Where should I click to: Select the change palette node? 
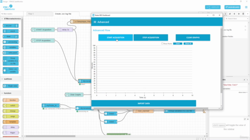click(x=11, y=111)
